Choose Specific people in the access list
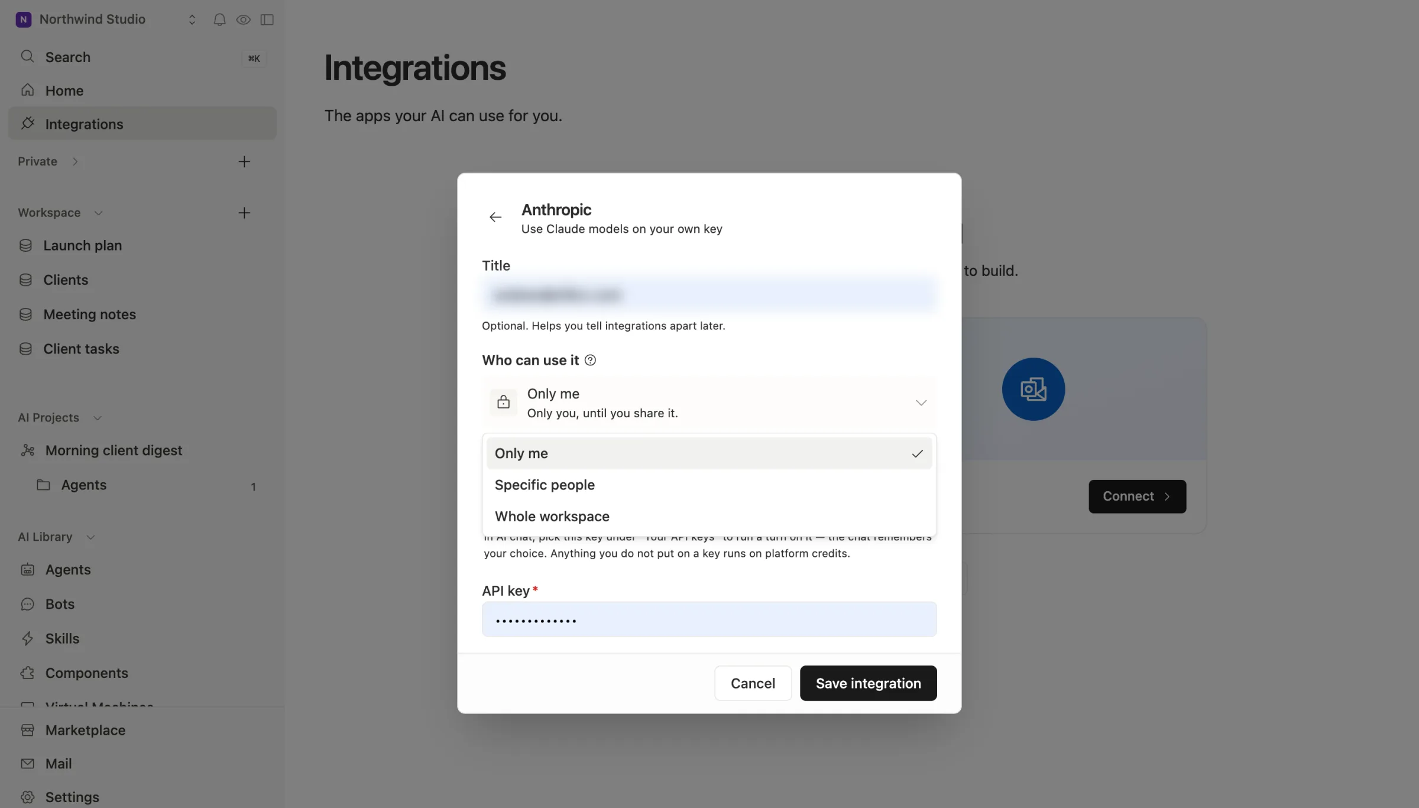 (709, 485)
